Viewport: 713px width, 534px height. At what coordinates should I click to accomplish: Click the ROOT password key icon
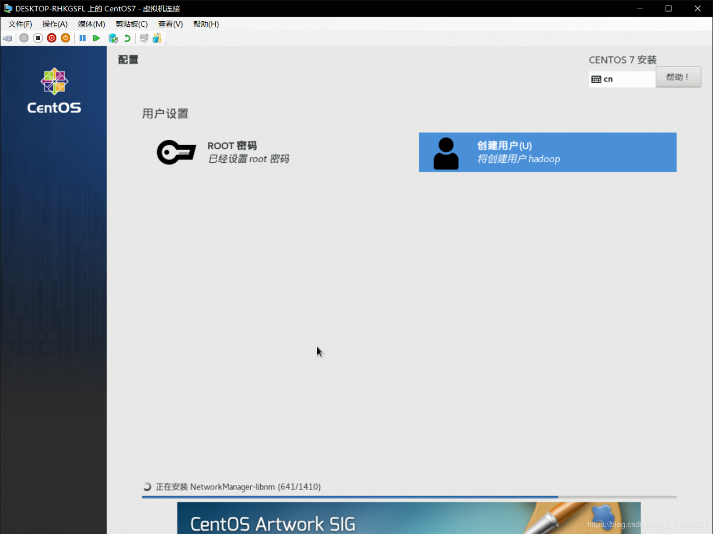pyautogui.click(x=176, y=152)
